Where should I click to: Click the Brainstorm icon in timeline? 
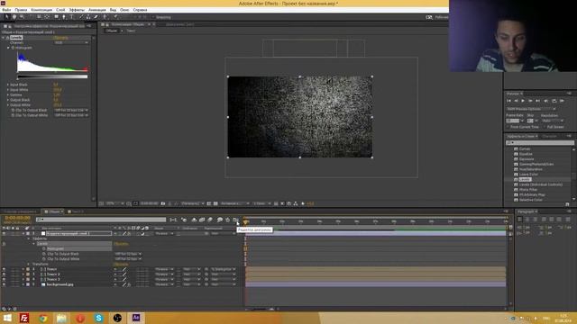(220, 220)
